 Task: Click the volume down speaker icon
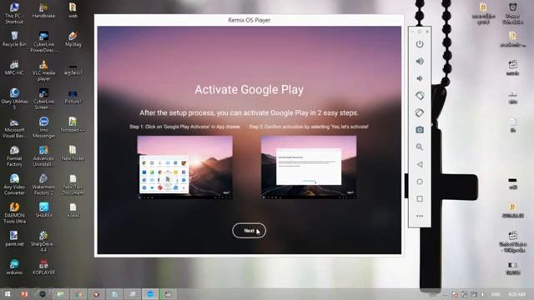click(420, 78)
